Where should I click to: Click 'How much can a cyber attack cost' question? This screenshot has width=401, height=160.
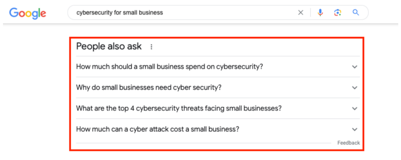pos(157,129)
